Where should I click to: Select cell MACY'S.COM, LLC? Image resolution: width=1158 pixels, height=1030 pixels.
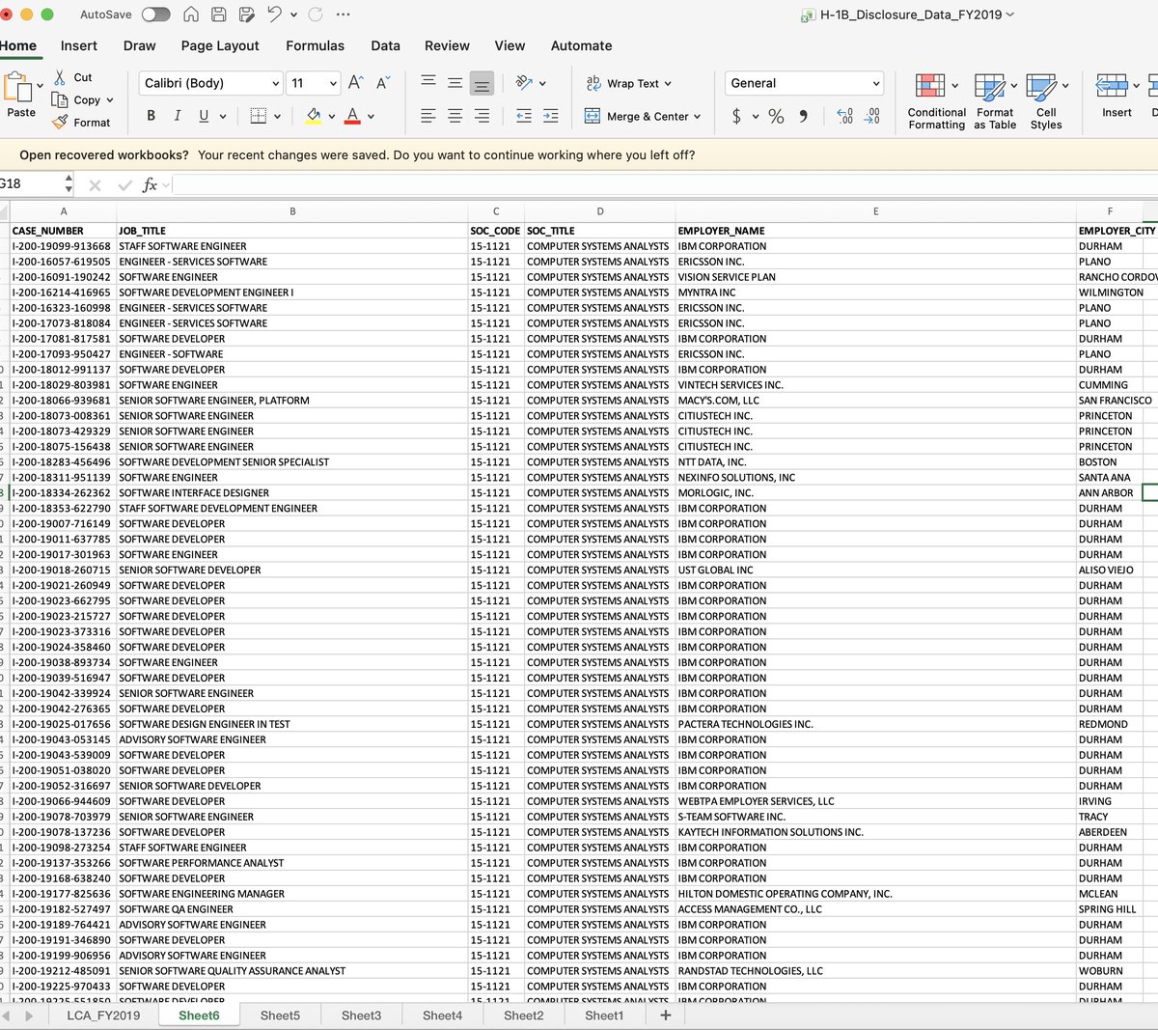[875, 401]
